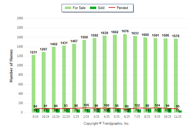Image resolution: width=195 pixels, height=131 pixels.
Task: Click the Copyright Trendgraphix, Inc. text
Action: click(106, 124)
